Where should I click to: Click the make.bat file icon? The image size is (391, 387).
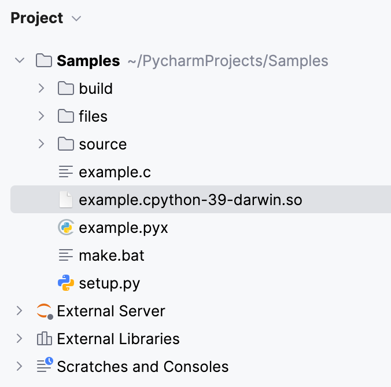pyautogui.click(x=66, y=255)
